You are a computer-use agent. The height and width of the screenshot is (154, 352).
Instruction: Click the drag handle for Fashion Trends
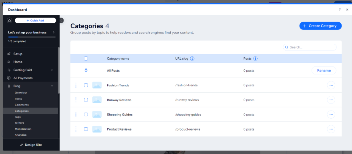click(76, 85)
